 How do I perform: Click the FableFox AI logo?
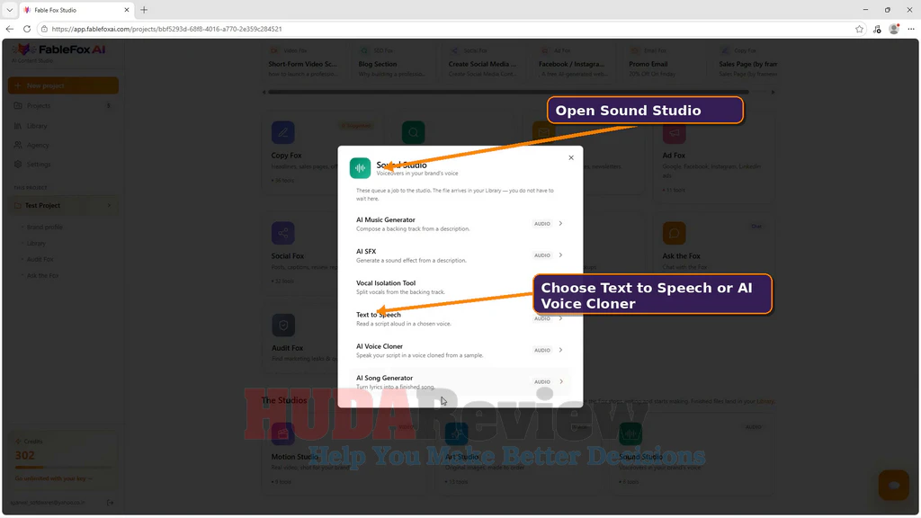click(58, 50)
